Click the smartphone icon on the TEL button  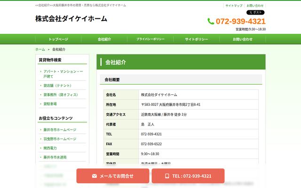click(x=167, y=176)
